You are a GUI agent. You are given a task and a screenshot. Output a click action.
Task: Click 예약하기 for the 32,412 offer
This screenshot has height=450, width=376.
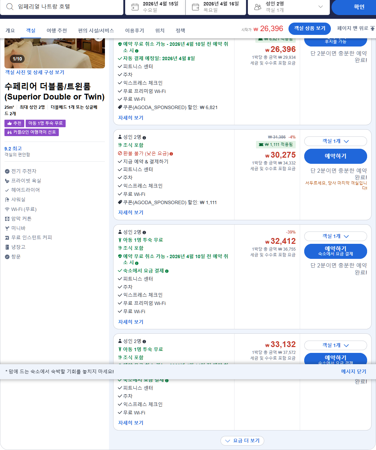[x=336, y=251]
